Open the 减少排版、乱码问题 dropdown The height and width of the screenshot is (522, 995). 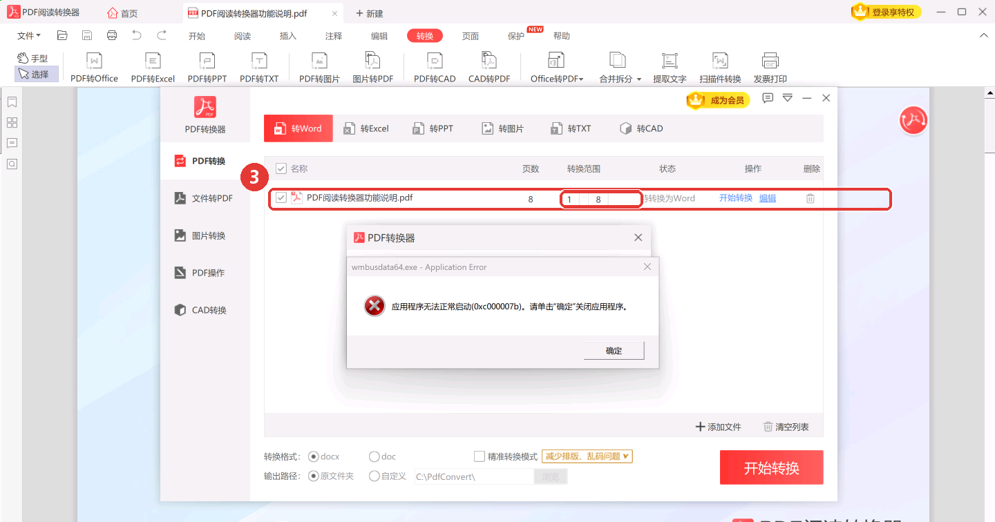pyautogui.click(x=587, y=456)
